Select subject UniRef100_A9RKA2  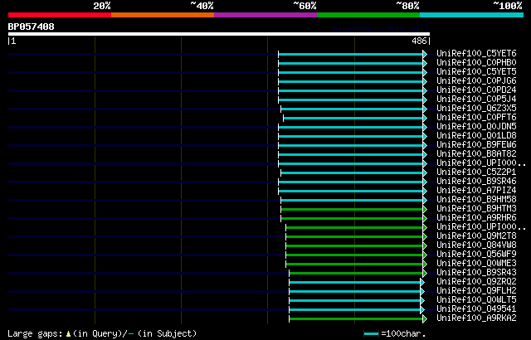(x=476, y=318)
